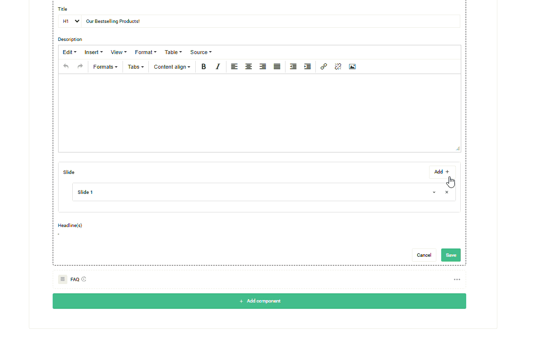Open the Table menu
This screenshot has width=533, height=342.
coord(173,52)
